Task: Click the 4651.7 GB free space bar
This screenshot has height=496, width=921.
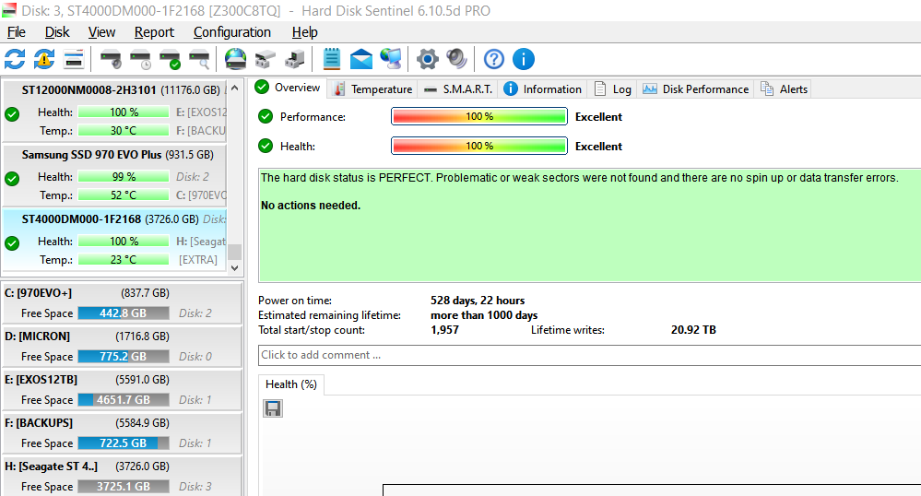Action: tap(124, 400)
